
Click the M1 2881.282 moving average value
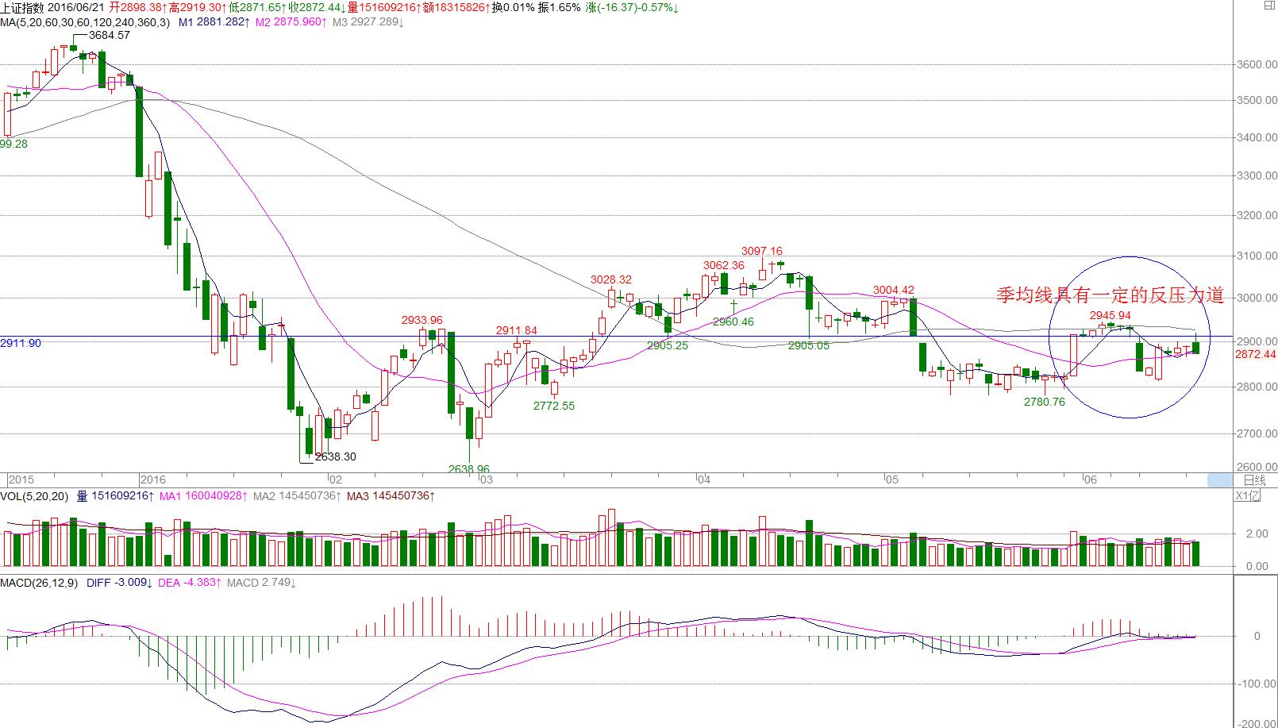(214, 22)
